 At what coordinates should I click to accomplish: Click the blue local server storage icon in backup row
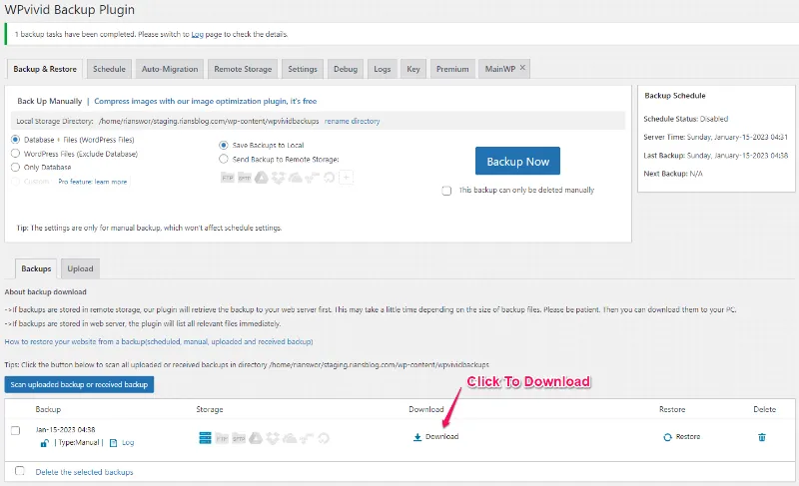coord(205,438)
